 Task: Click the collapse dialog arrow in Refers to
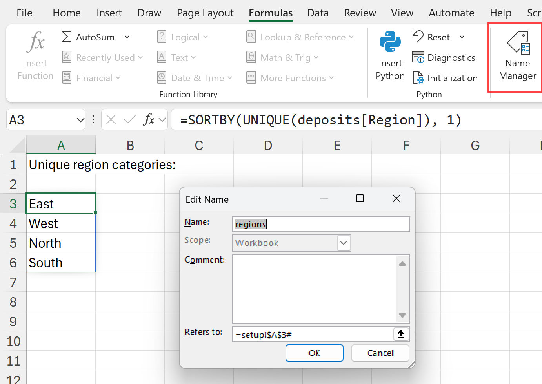(x=401, y=334)
